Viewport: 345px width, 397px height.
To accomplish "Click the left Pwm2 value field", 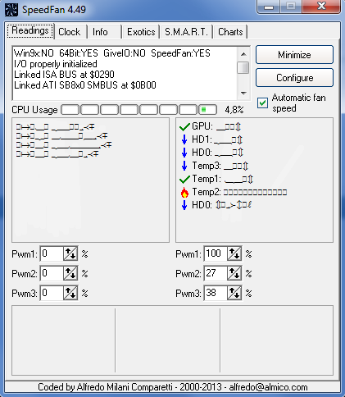I will tap(52, 273).
